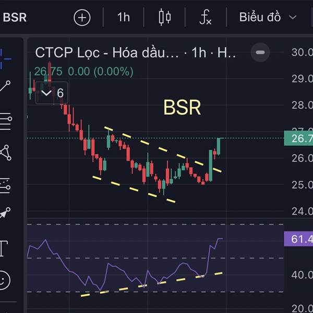This screenshot has width=313, height=313.
Task: Select the trend line drawing tool
Action: coord(5,86)
